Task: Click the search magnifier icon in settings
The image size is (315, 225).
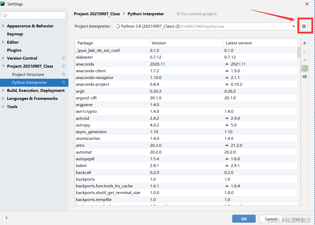Action: (4, 15)
